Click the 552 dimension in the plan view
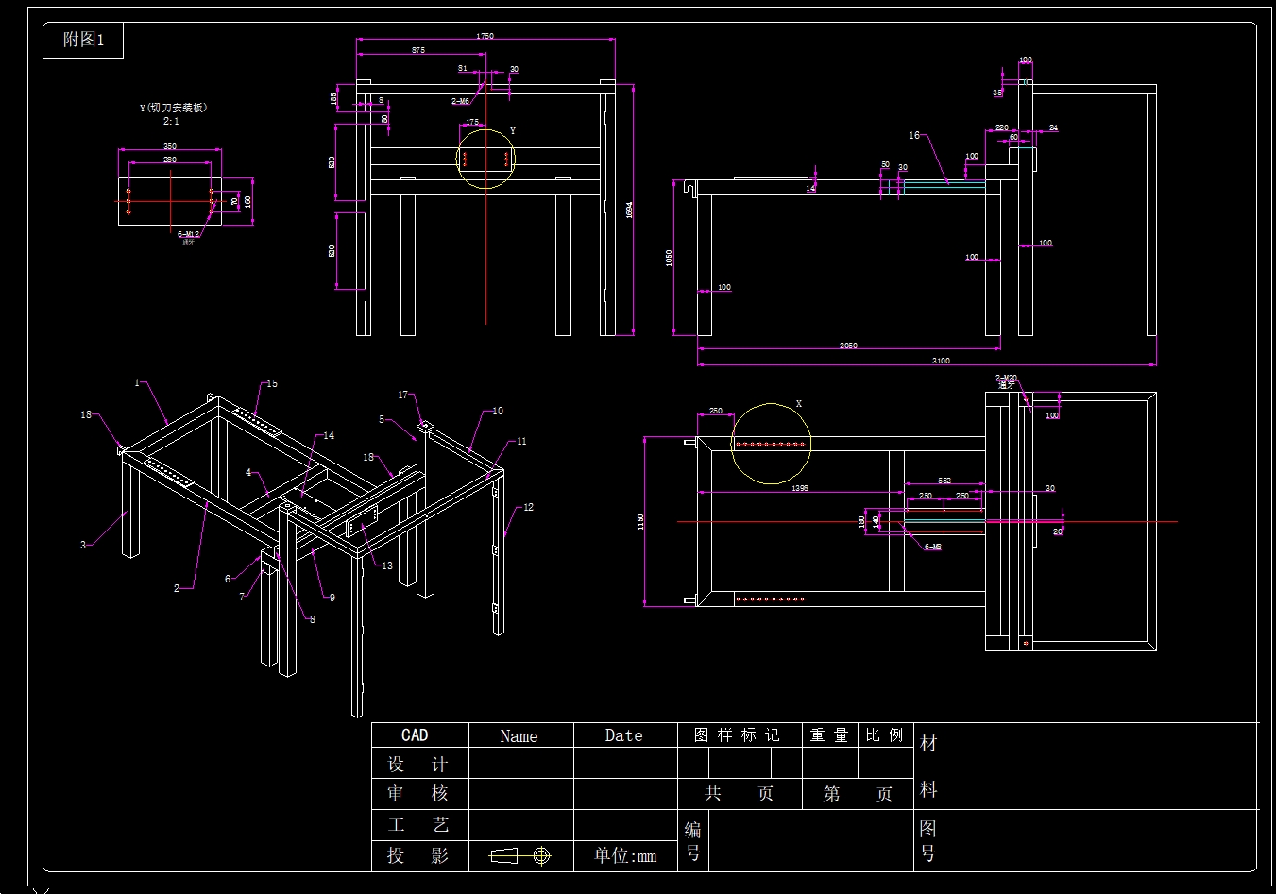The image size is (1276, 894). click(x=944, y=481)
